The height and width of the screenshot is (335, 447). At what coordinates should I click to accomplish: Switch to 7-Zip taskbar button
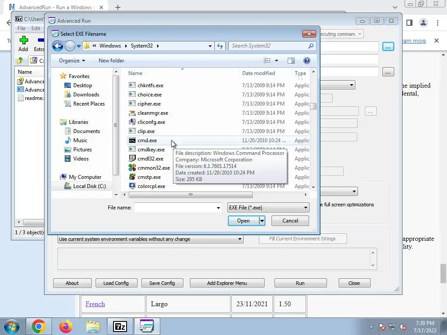(x=120, y=326)
